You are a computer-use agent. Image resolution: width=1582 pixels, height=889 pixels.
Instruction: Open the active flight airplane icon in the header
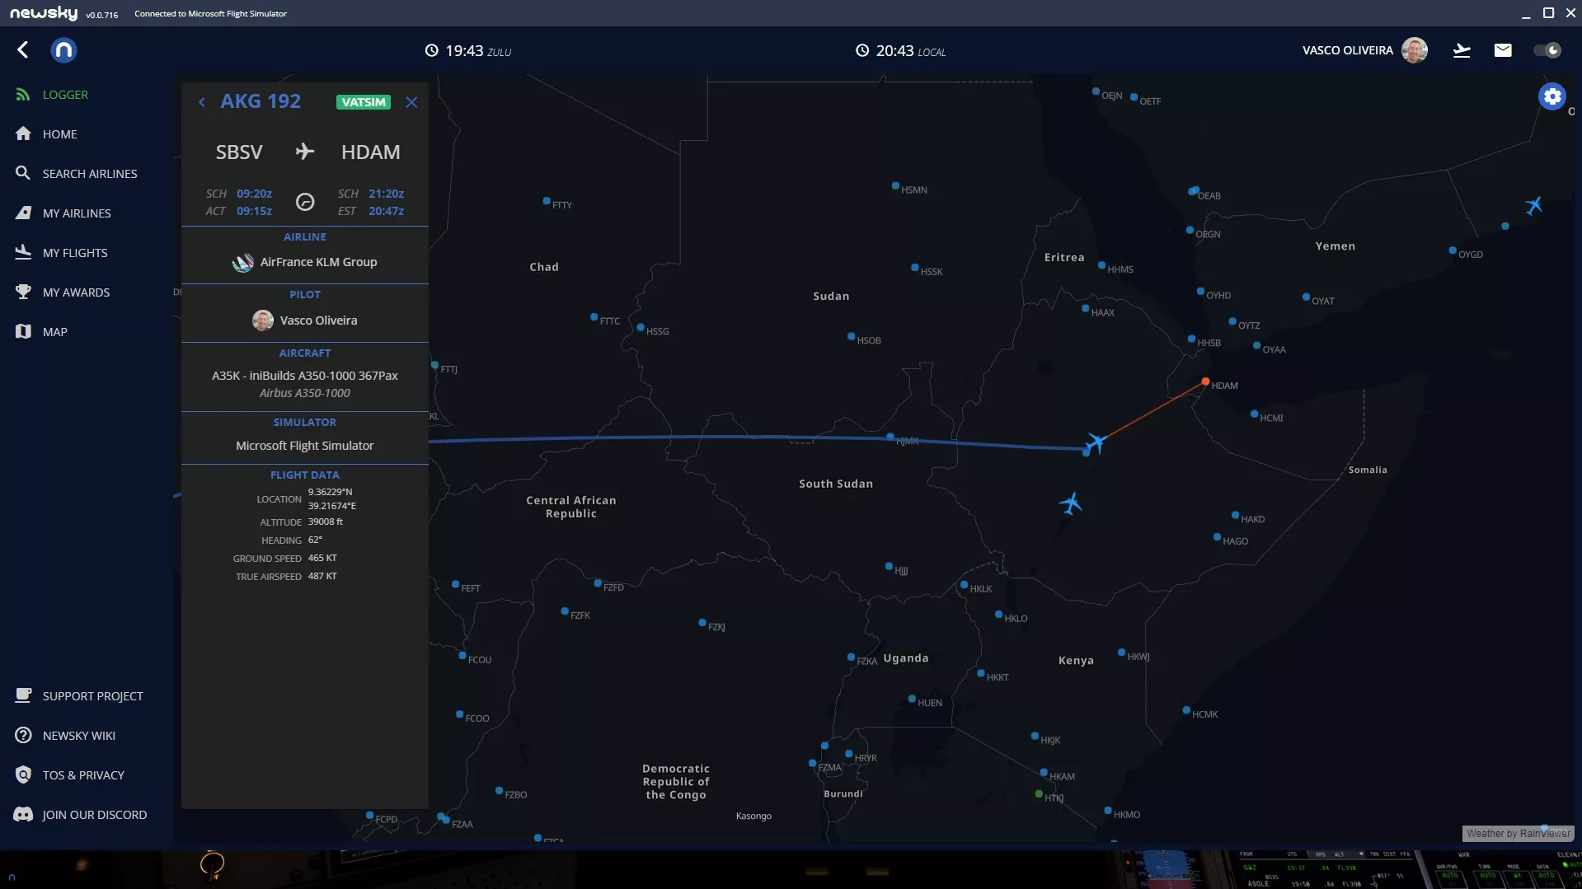(1462, 50)
